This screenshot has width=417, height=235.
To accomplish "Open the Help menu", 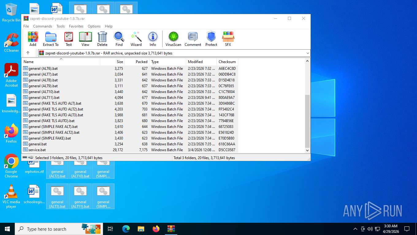I will tap(109, 26).
